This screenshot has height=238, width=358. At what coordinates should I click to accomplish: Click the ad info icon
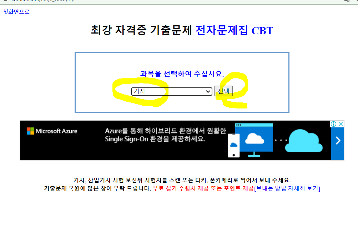(x=334, y=124)
